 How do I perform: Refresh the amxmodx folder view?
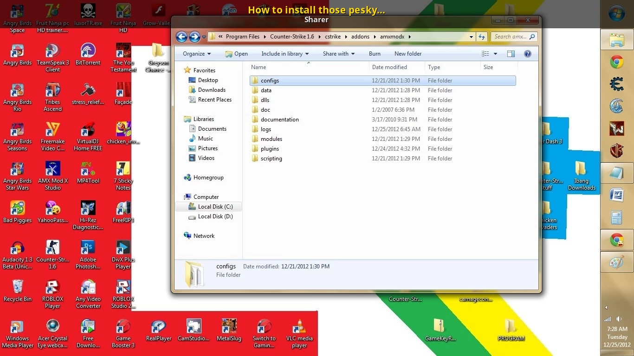coord(482,37)
